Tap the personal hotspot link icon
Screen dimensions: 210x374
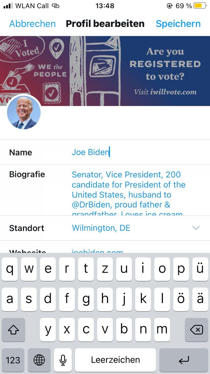pyautogui.click(x=55, y=6)
